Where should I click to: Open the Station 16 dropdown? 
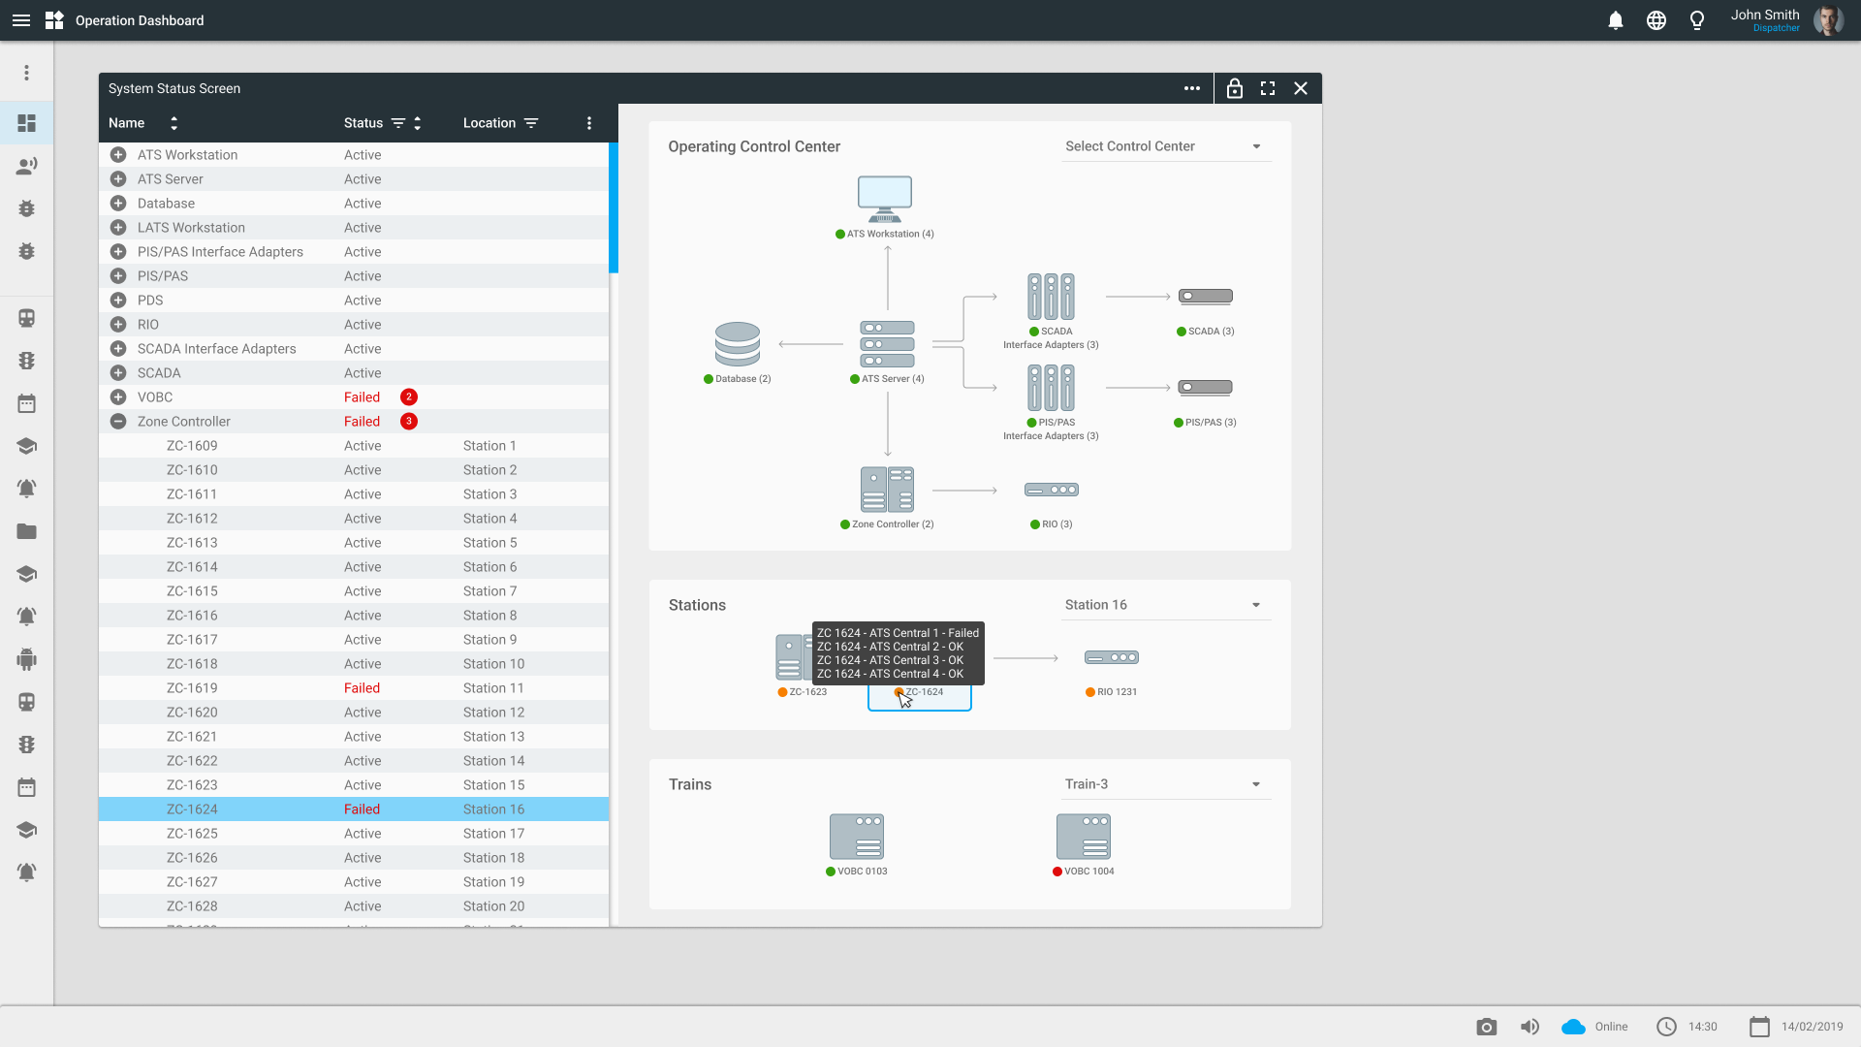pos(1163,605)
